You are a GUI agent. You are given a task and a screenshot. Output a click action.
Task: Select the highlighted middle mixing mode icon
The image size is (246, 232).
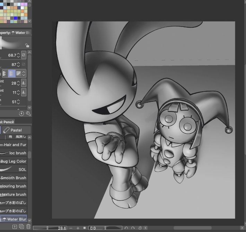[12, 73]
